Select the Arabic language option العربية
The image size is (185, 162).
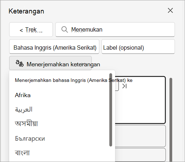[24, 110]
